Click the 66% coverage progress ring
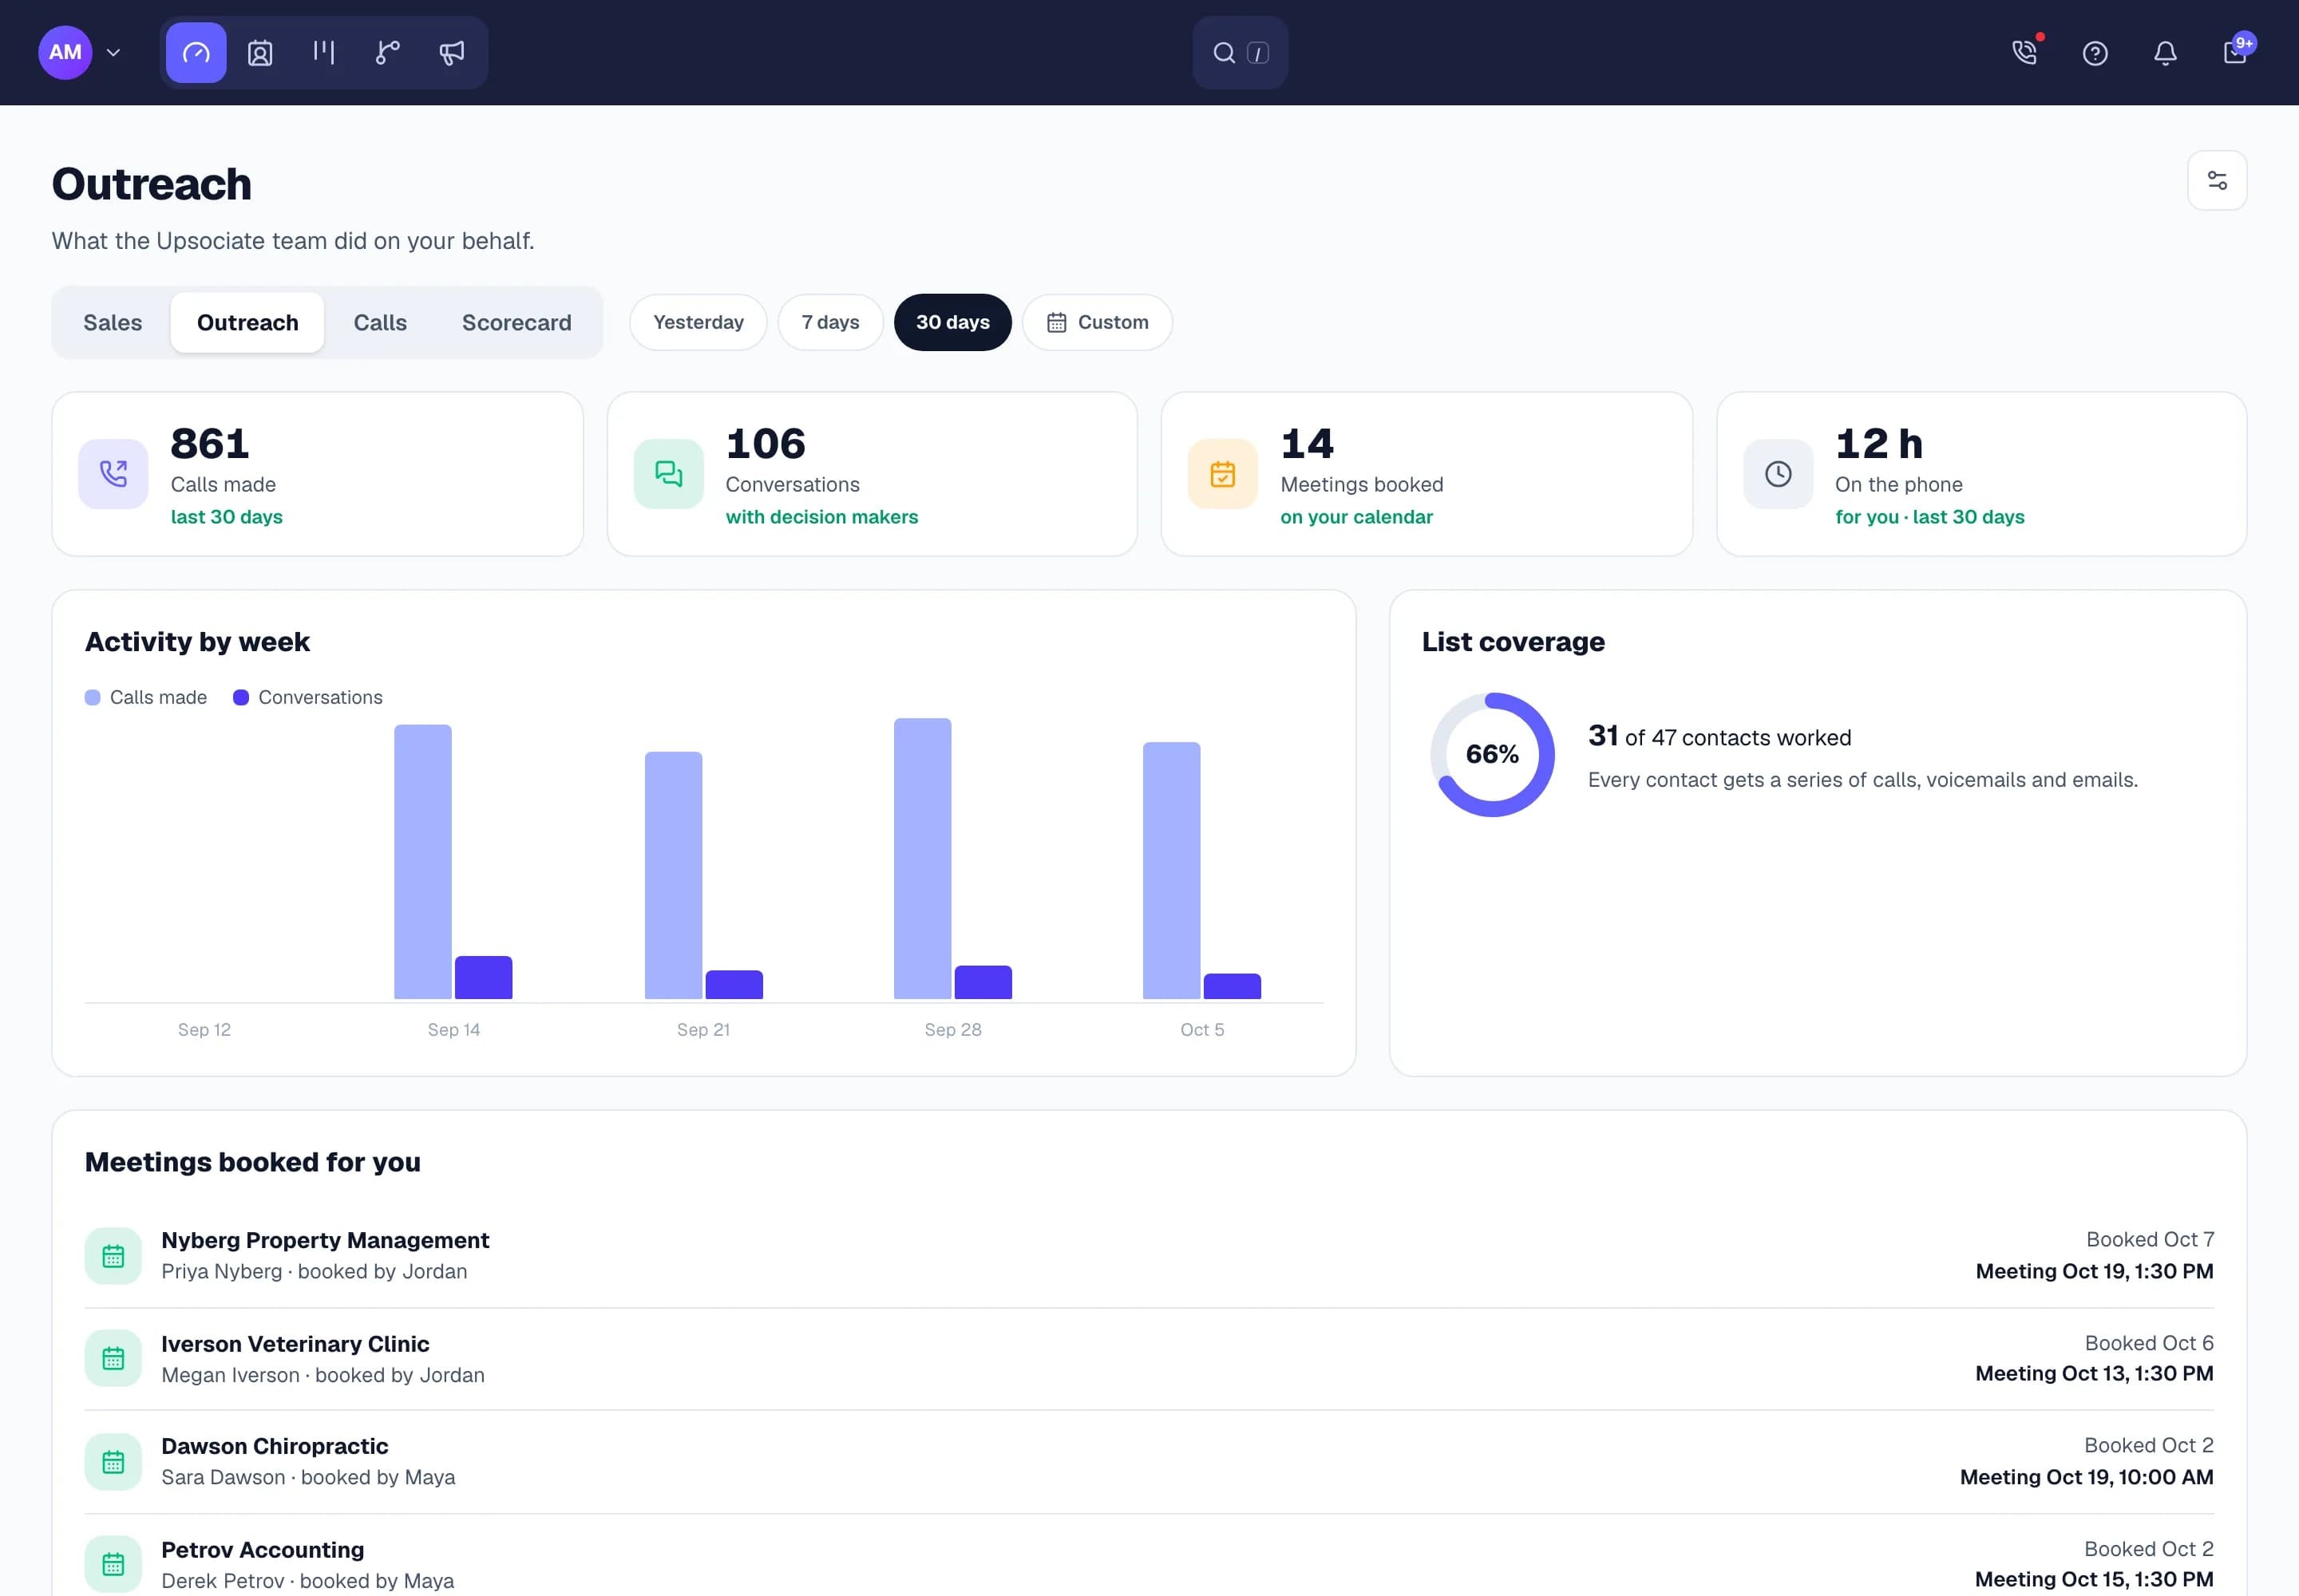This screenshot has height=1596, width=2299. pyautogui.click(x=1492, y=754)
